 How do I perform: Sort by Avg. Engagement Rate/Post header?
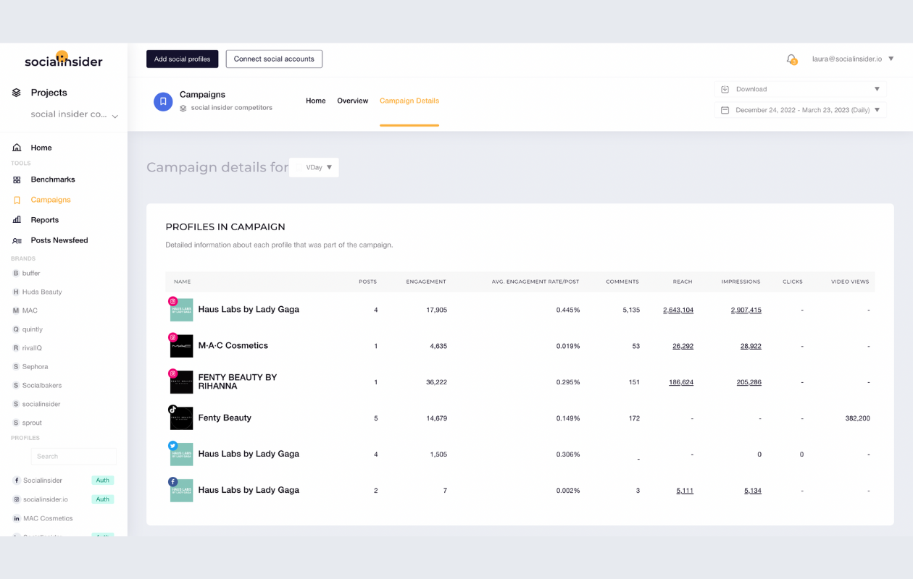(x=535, y=282)
